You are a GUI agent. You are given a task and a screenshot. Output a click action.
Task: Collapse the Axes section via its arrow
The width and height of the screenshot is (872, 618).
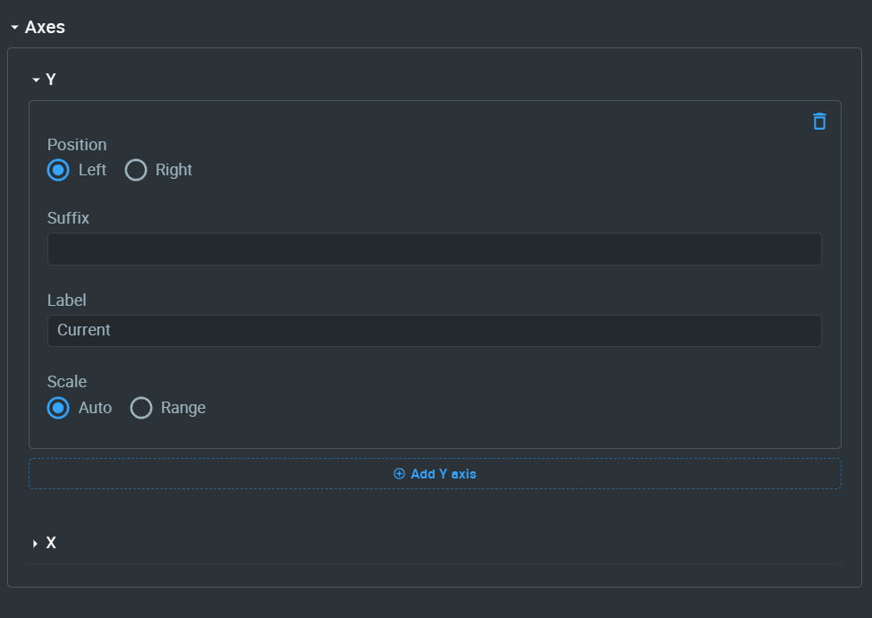click(15, 27)
